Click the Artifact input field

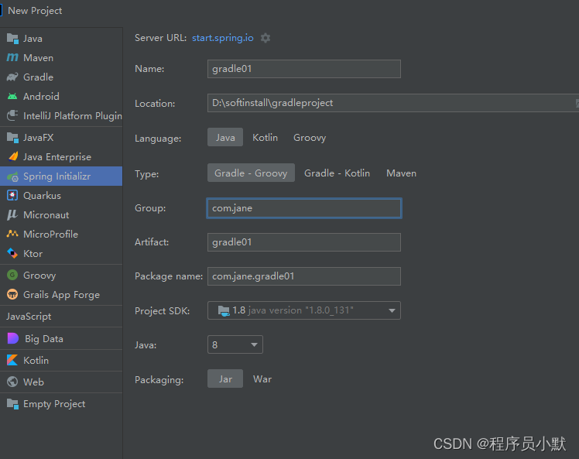click(304, 242)
